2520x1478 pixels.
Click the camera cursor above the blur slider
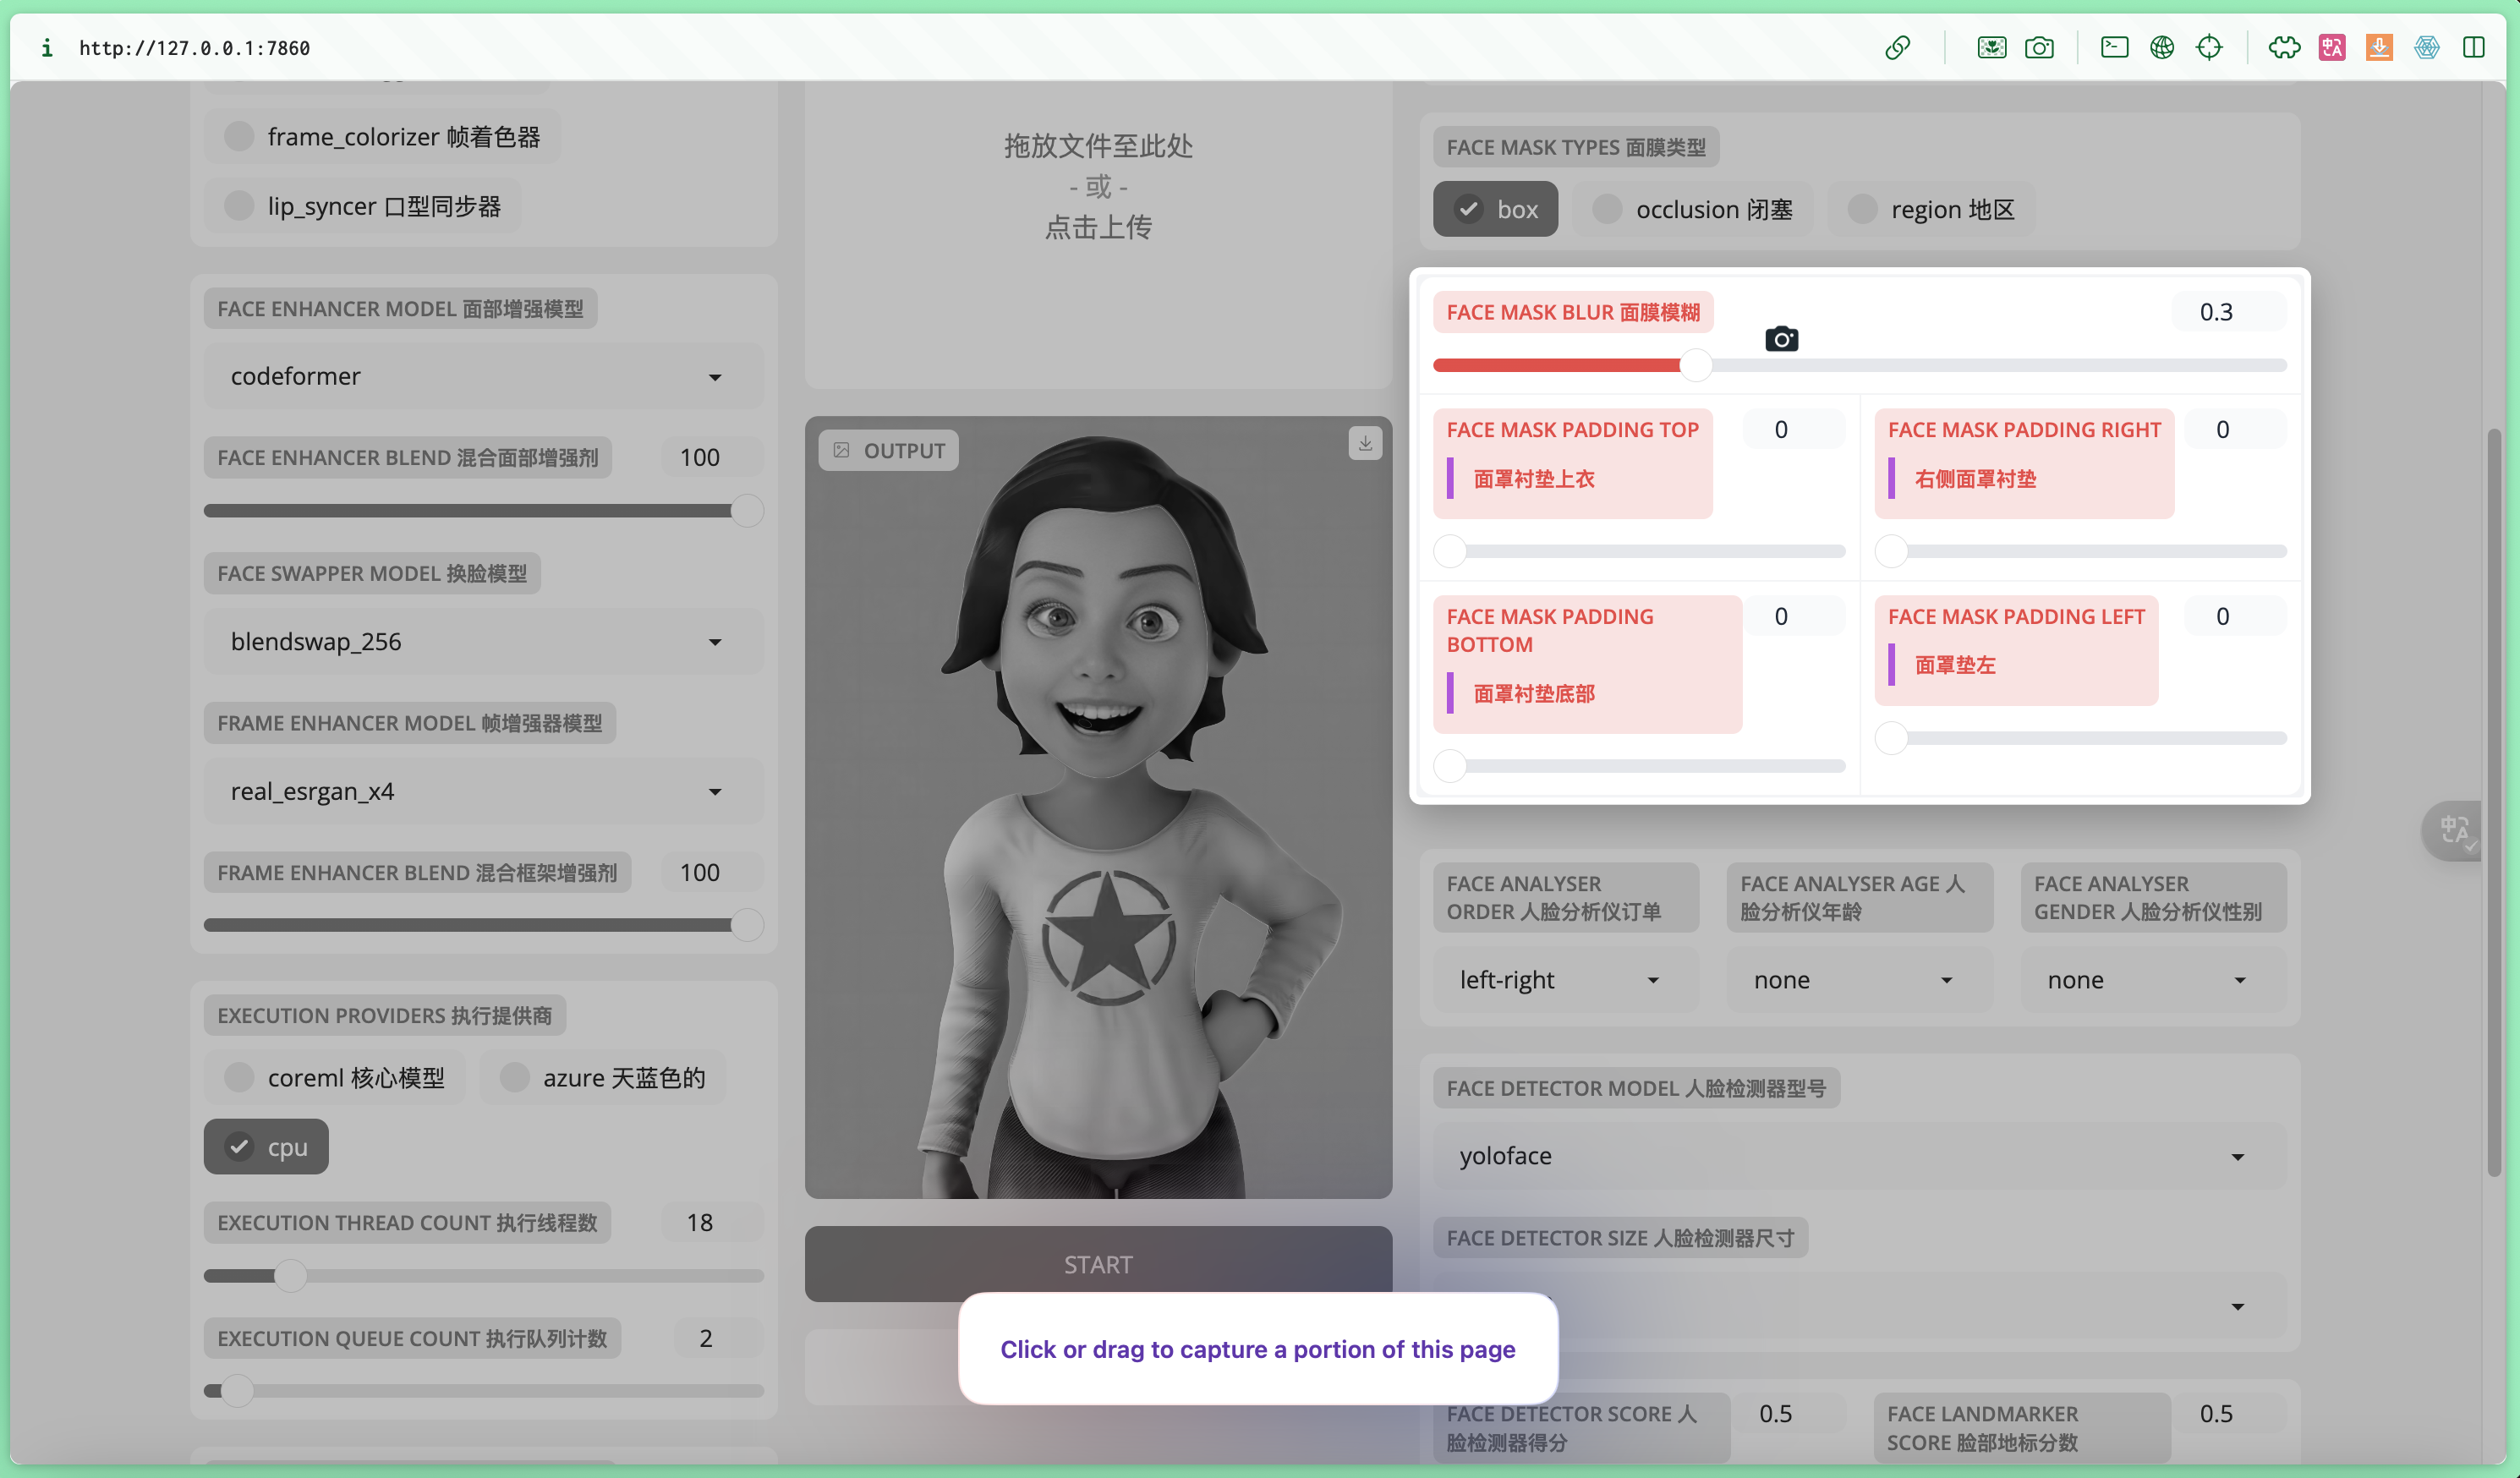1781,339
